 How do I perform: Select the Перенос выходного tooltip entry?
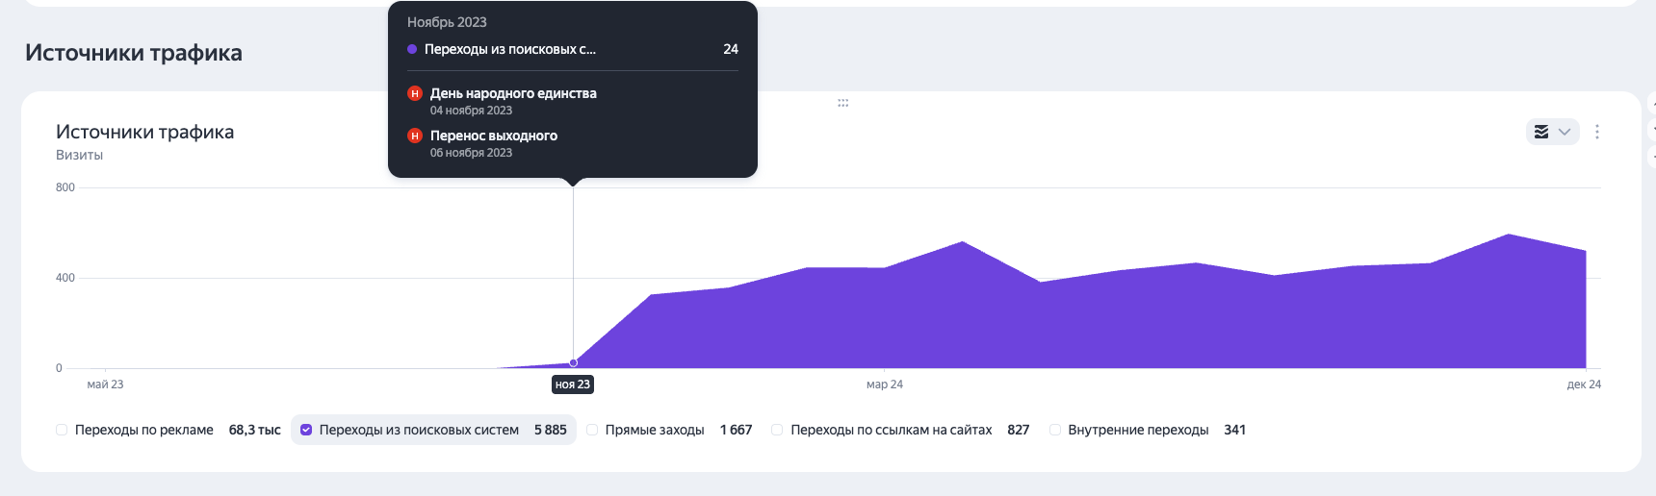[x=494, y=136]
